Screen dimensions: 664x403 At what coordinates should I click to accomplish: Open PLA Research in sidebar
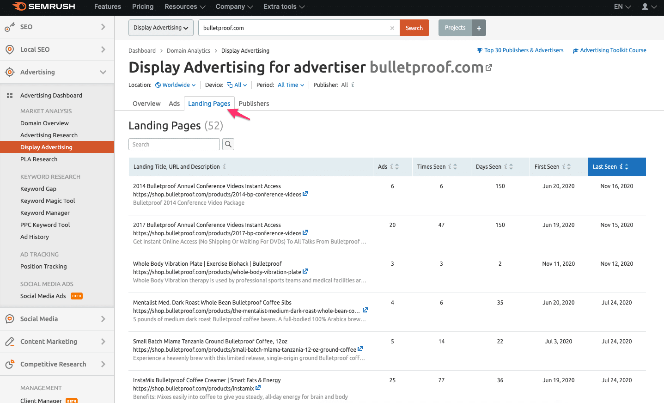click(x=39, y=159)
